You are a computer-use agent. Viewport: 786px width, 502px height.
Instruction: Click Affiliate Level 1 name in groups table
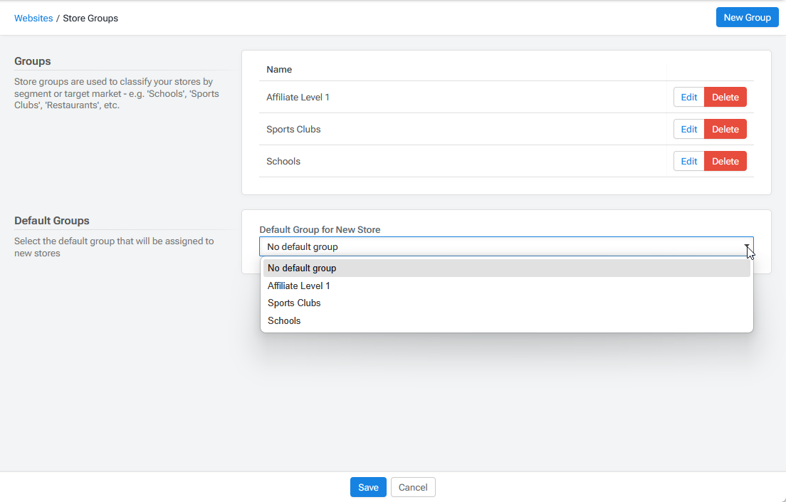pos(298,98)
